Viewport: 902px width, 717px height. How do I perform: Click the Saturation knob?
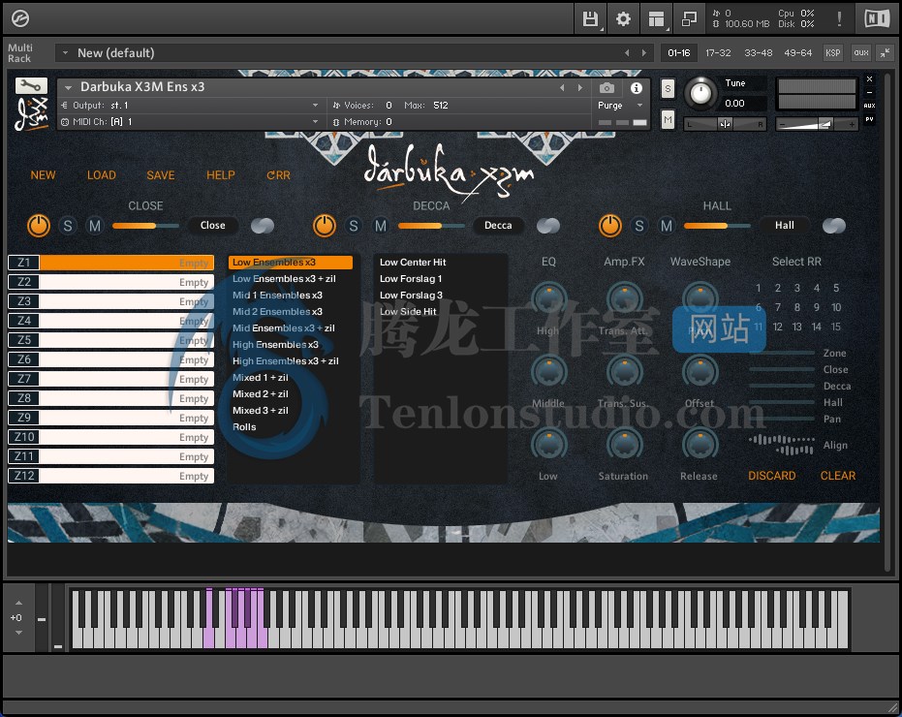[624, 444]
